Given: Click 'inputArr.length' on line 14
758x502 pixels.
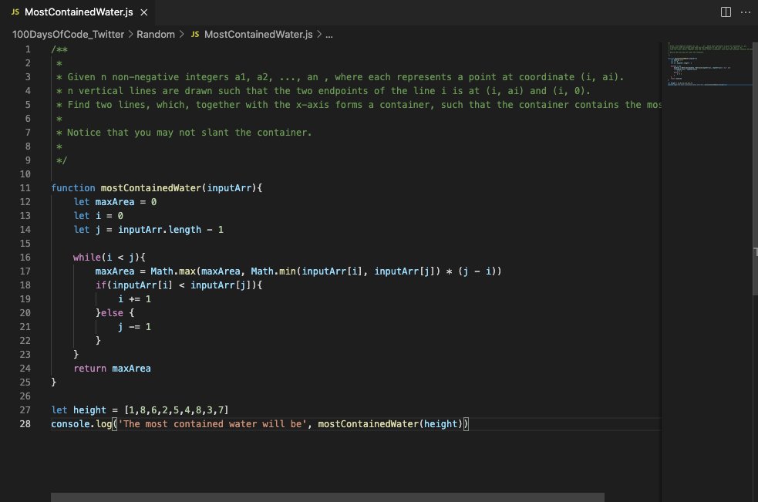Looking at the screenshot, I should tap(160, 229).
